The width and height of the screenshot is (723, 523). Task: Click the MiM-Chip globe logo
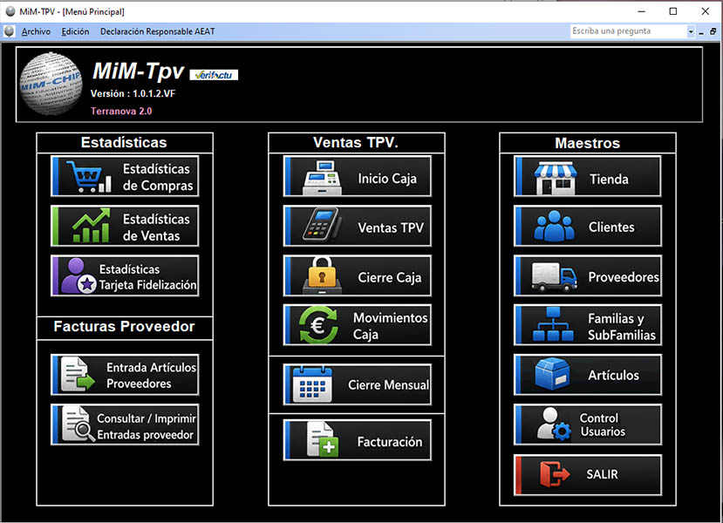[x=51, y=84]
